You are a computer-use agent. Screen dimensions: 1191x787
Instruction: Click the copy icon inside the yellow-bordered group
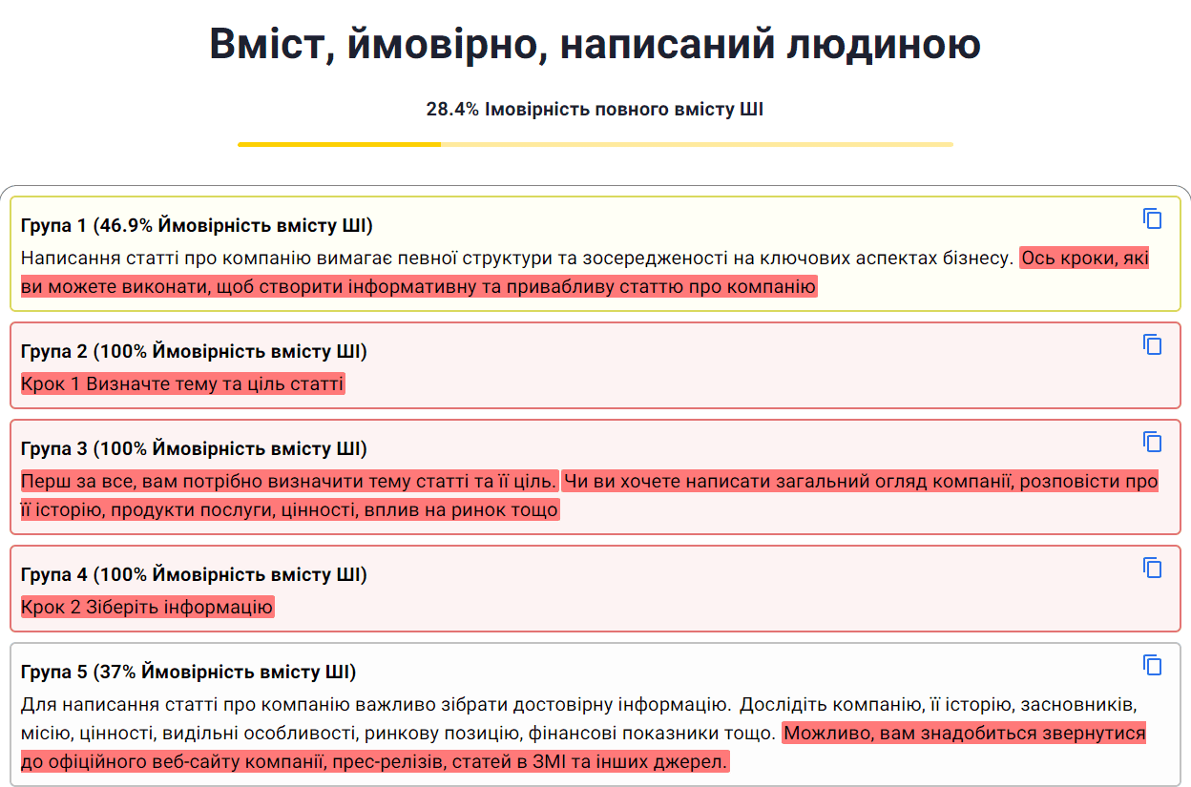pyautogui.click(x=1153, y=218)
